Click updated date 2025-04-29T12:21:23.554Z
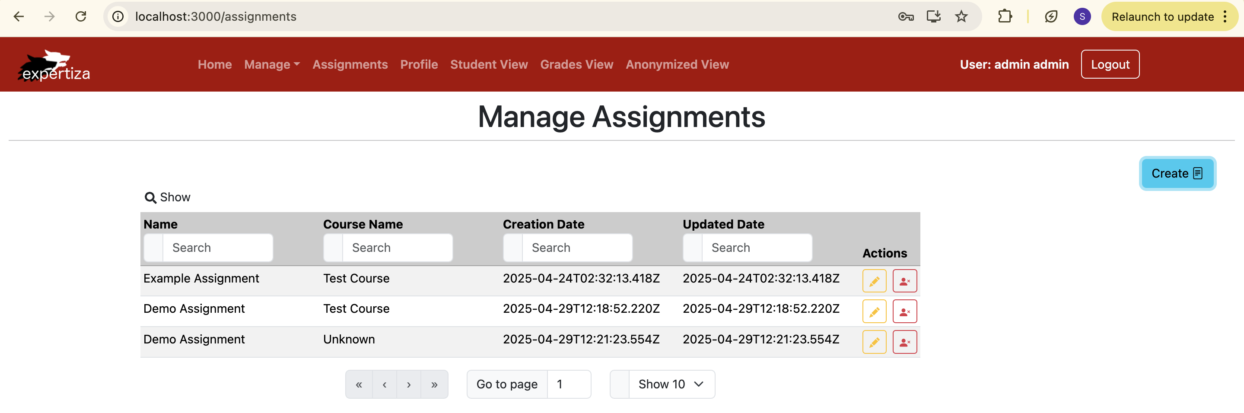 tap(760, 340)
